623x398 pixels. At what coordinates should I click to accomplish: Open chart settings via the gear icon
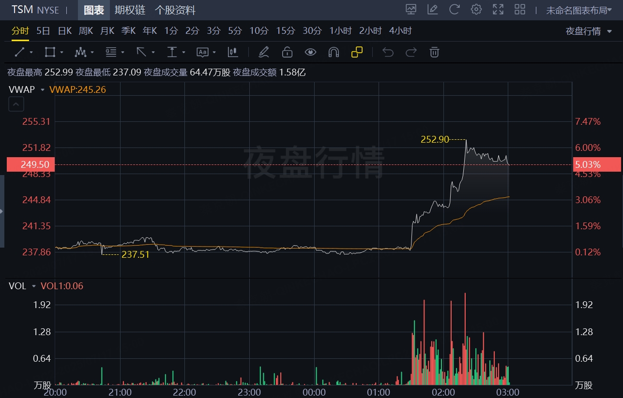[x=476, y=9]
